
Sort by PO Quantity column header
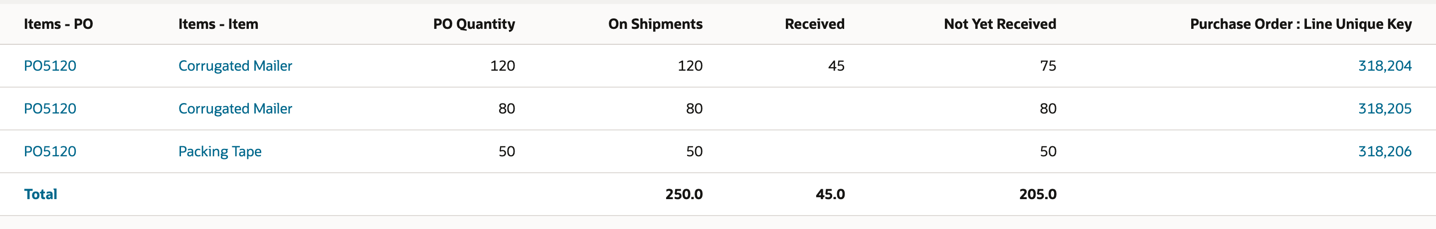474,24
